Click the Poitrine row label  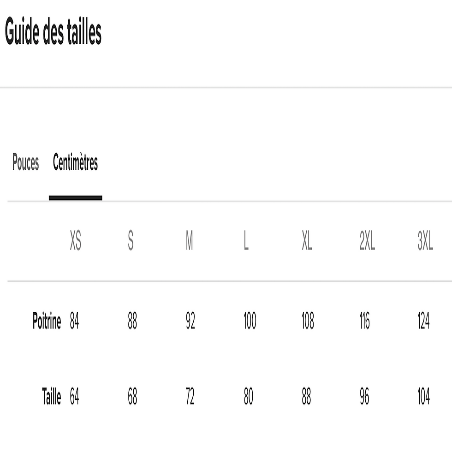[x=47, y=321]
